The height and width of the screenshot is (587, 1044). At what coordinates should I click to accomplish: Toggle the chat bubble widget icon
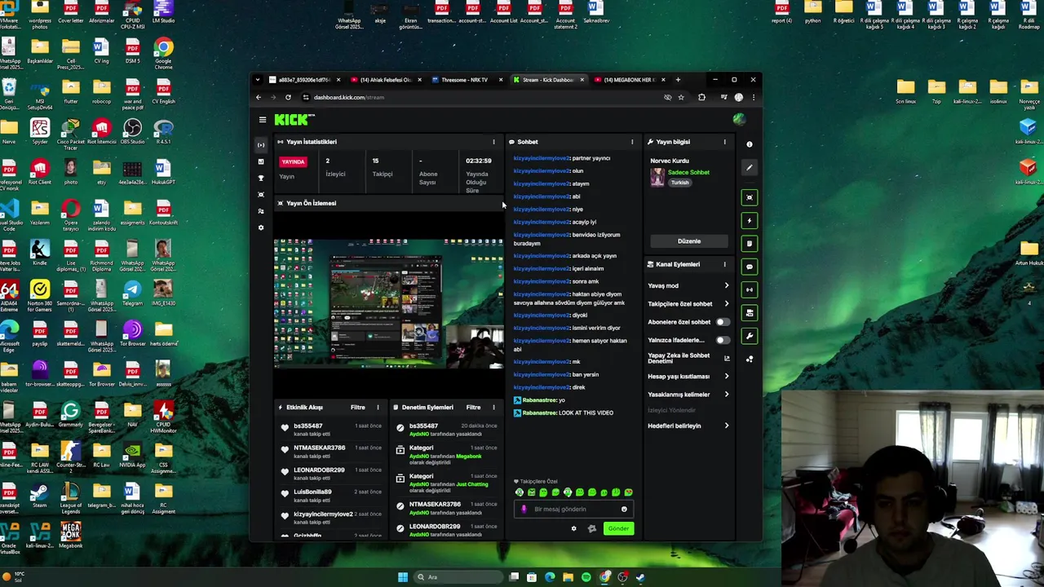[x=749, y=267]
